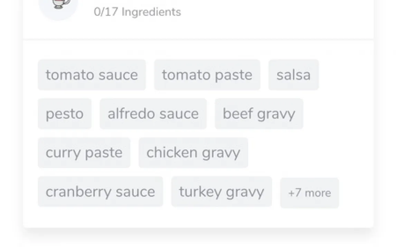Mark salsa as an available ingredient
The image size is (396, 247).
(x=293, y=75)
